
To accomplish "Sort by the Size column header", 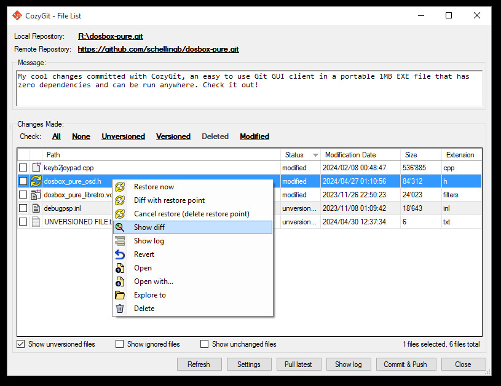I will point(421,155).
